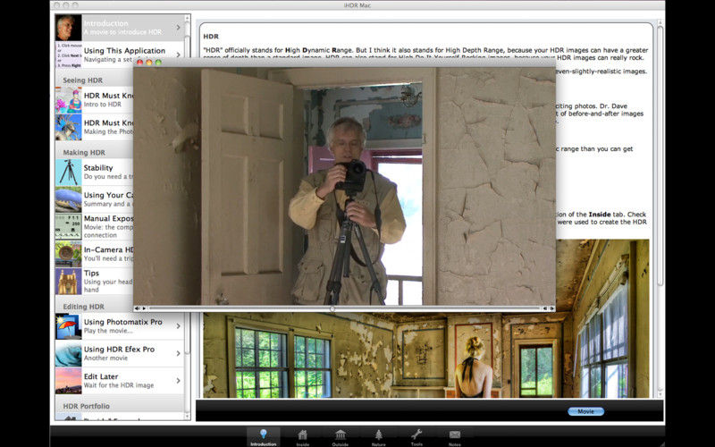Screen dimensions: 715x447
Task: Click the blue Movie button
Action: point(585,411)
